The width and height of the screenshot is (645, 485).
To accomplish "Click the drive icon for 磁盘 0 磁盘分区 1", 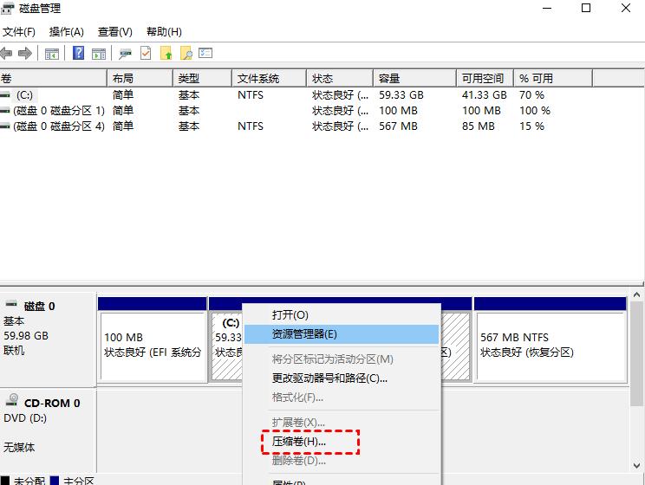I will 5,111.
